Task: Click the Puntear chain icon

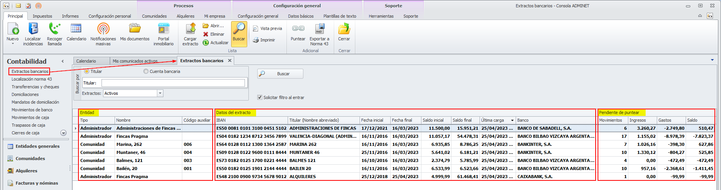Action: 298,29
